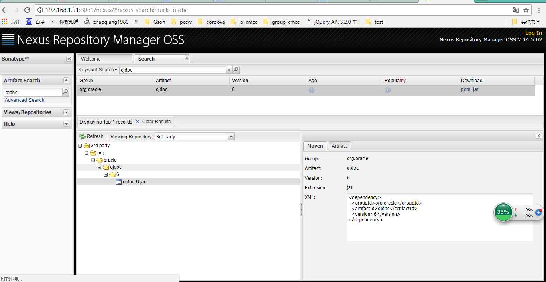Collapse Artifact Search section
Screen dimensions: 546x282
point(67,81)
